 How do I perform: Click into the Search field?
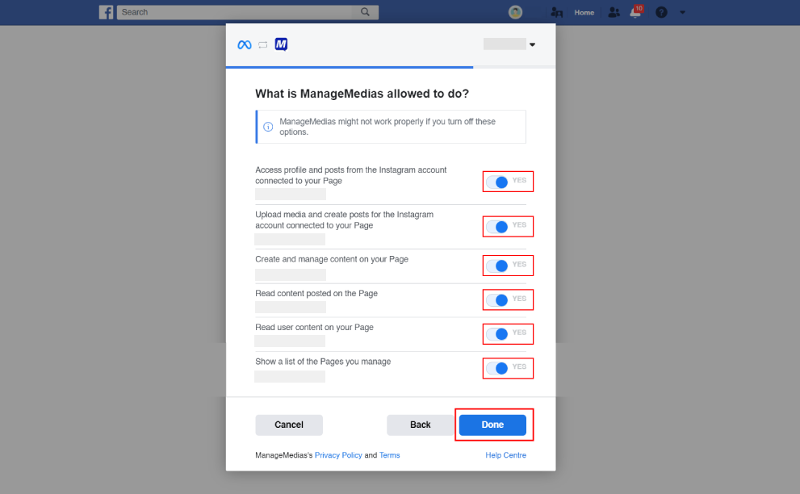coord(235,12)
